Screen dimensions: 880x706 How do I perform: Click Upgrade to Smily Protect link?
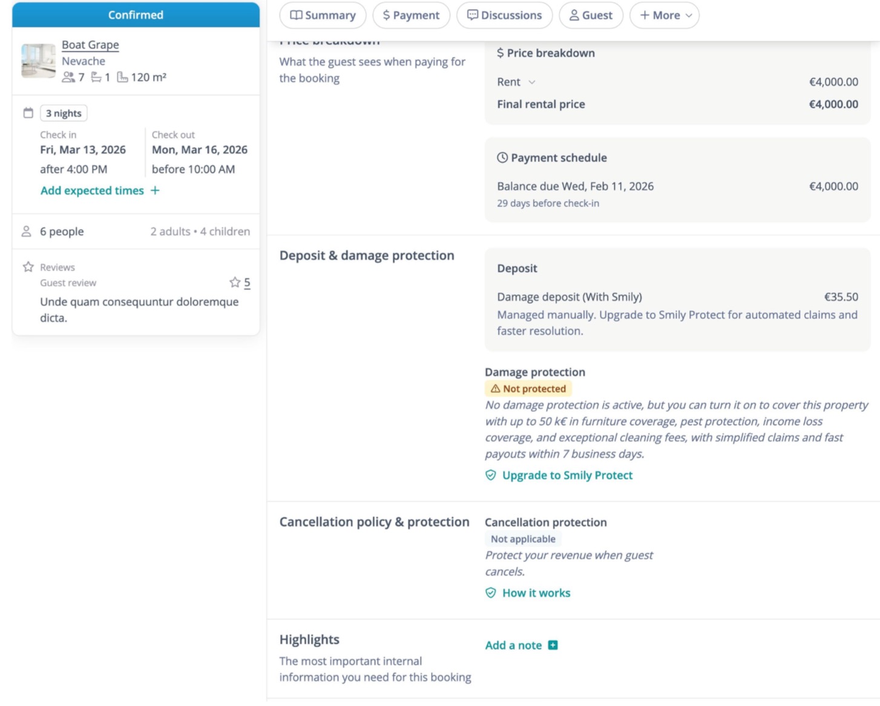(567, 475)
